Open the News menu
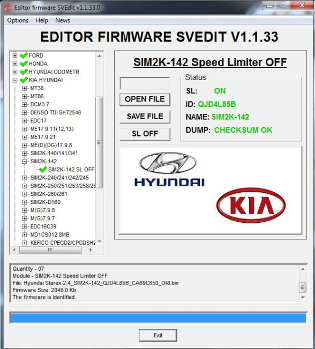 point(63,20)
